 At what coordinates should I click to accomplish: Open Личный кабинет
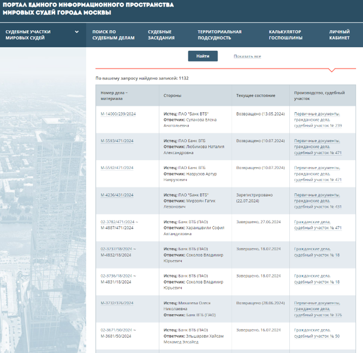click(x=339, y=35)
